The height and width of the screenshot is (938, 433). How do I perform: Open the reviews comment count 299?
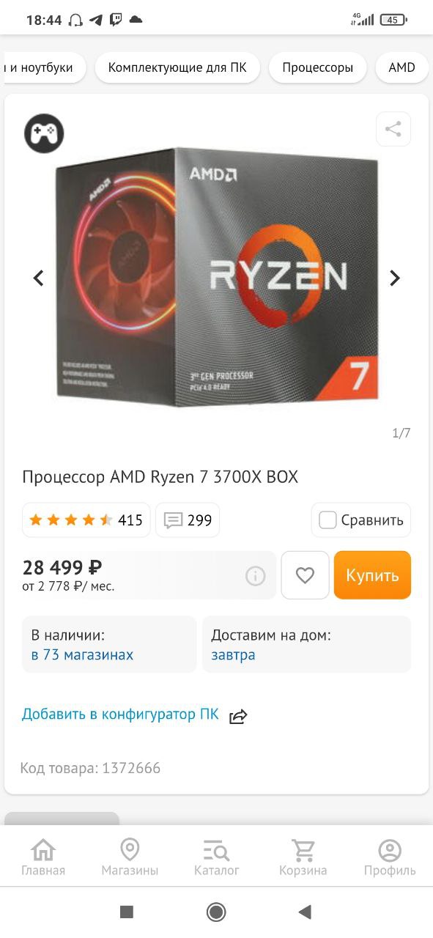pyautogui.click(x=188, y=520)
